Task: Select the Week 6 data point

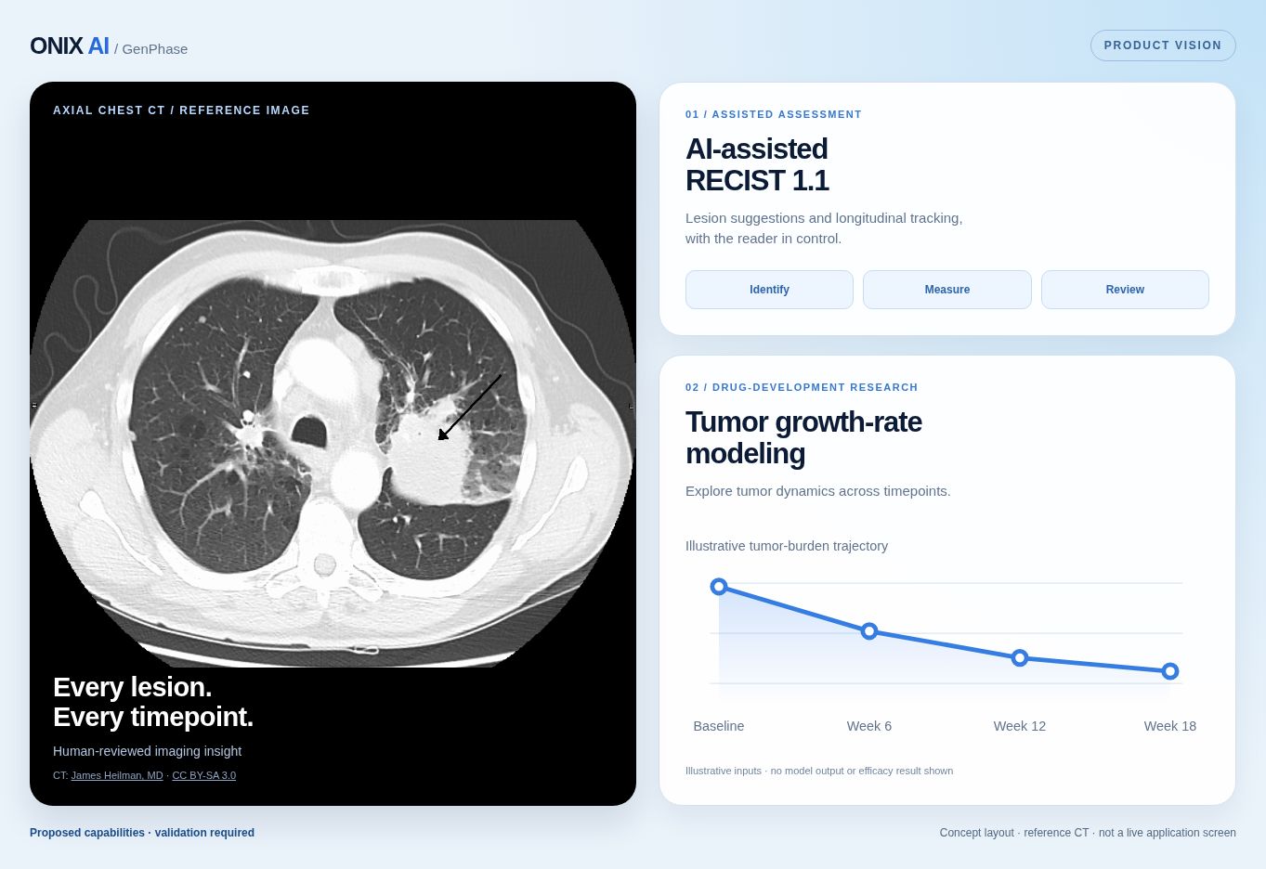Action: tap(869, 631)
